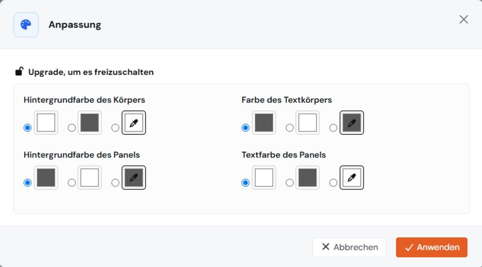Open eyedropper picker for Textfarbe des Panels
The width and height of the screenshot is (482, 267).
(x=352, y=178)
